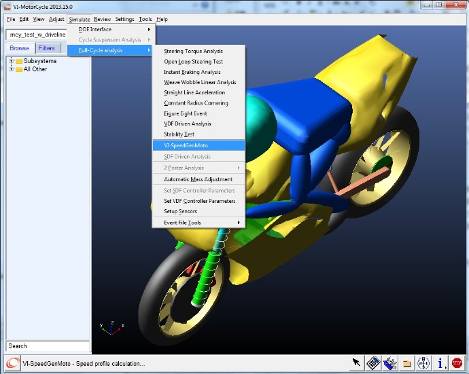Open Set VDF Controller Parameters
Screen dimensions: 469x374
[198, 201]
